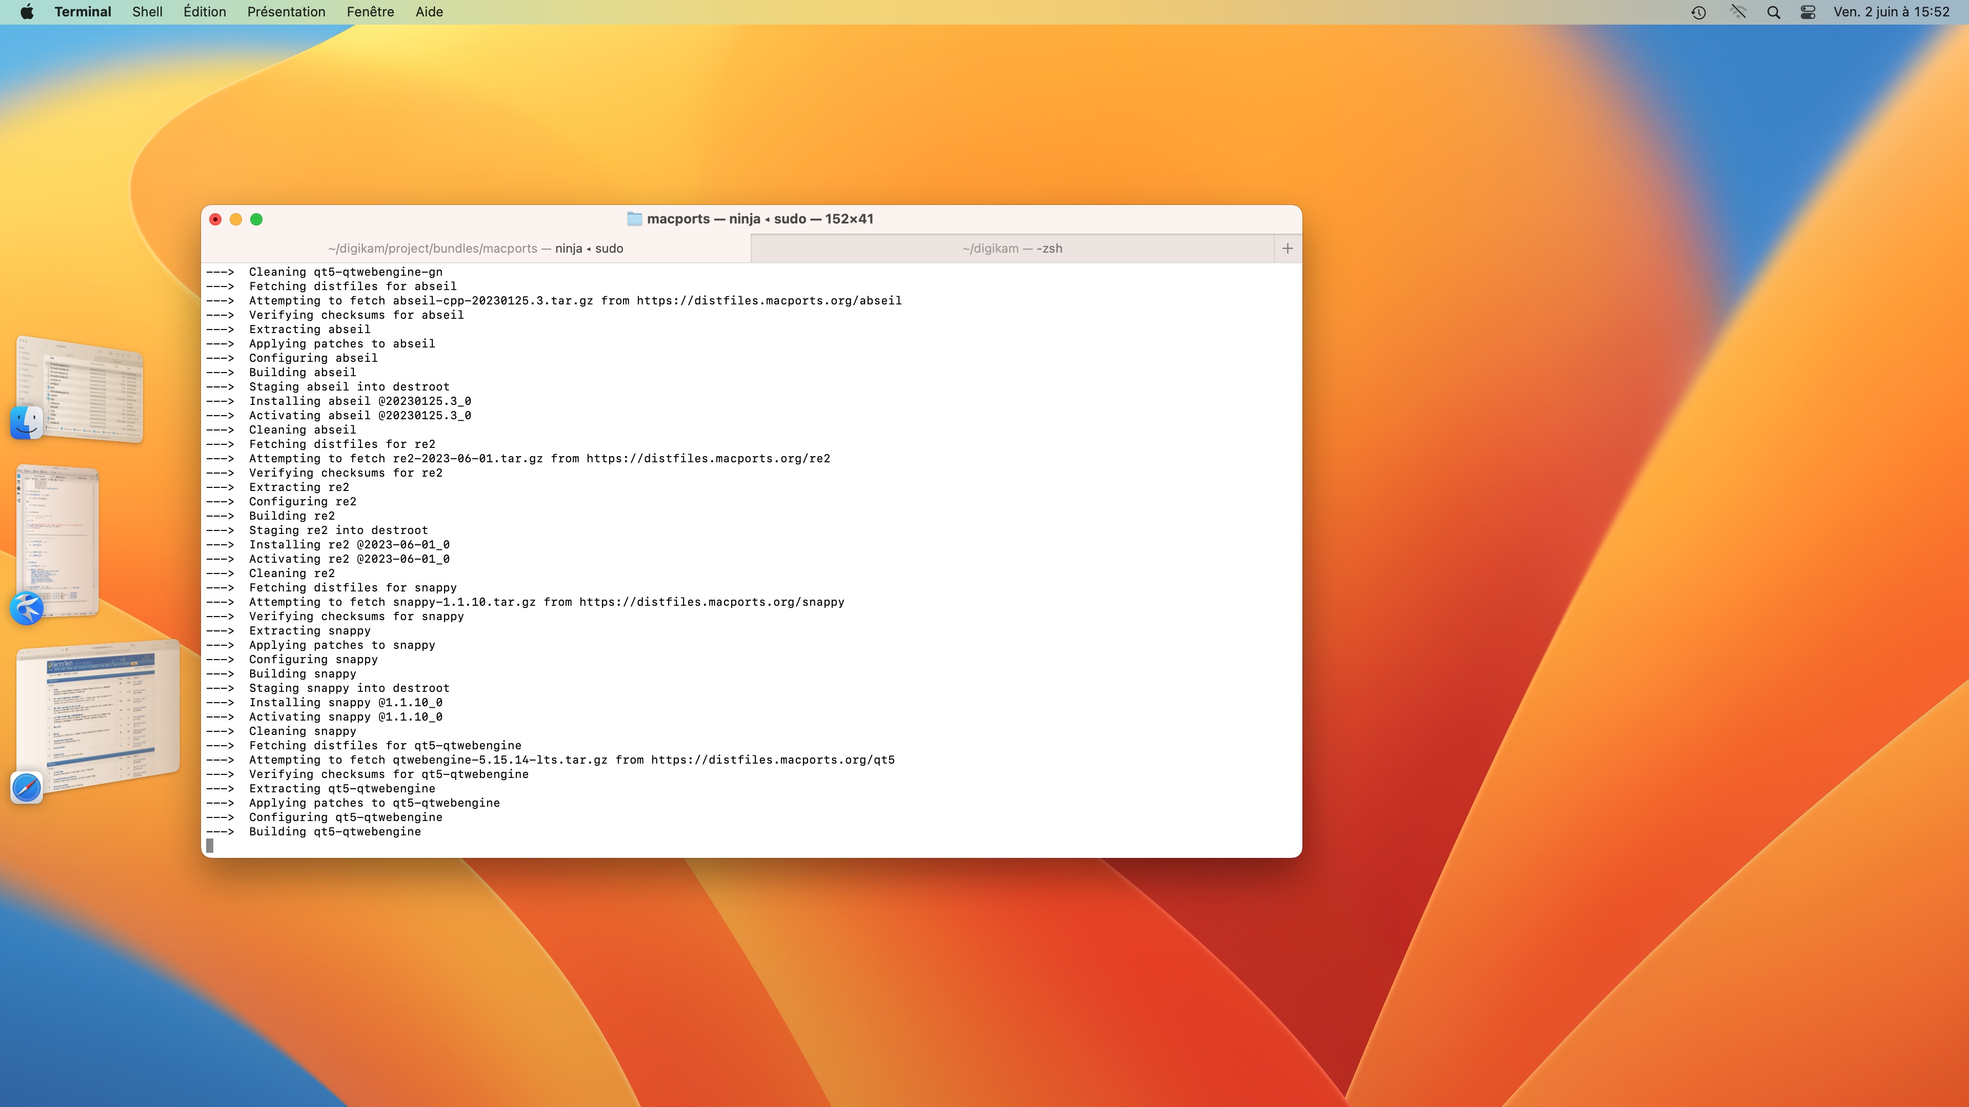Minimize the Terminal window with yellow button
The width and height of the screenshot is (1969, 1107).
coord(236,219)
